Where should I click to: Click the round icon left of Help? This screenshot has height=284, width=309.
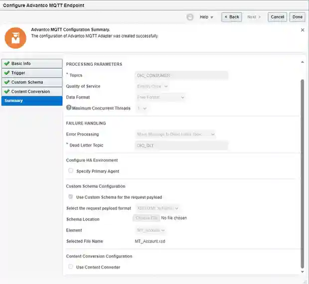pyautogui.click(x=190, y=17)
